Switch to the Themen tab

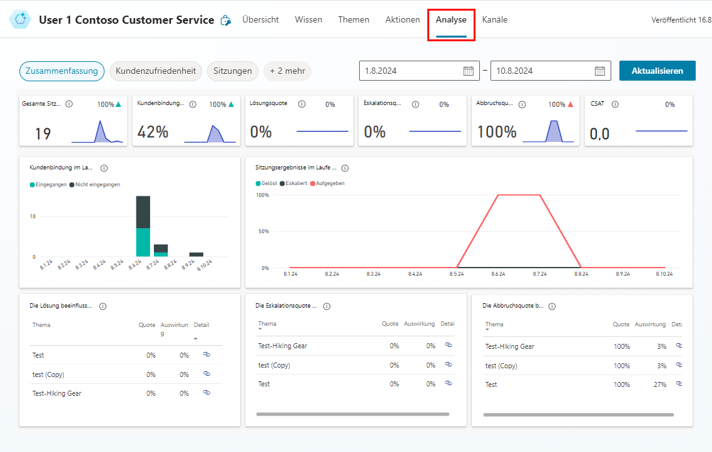click(353, 19)
